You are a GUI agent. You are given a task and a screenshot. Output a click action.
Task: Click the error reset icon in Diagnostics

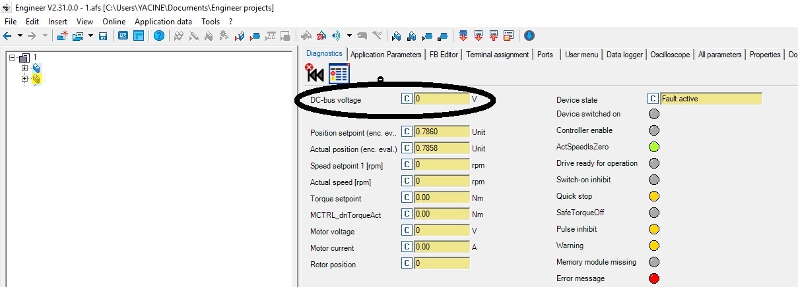click(315, 72)
